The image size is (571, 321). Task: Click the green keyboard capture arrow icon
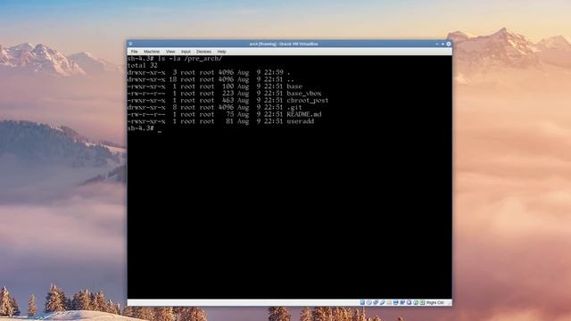(x=422, y=302)
